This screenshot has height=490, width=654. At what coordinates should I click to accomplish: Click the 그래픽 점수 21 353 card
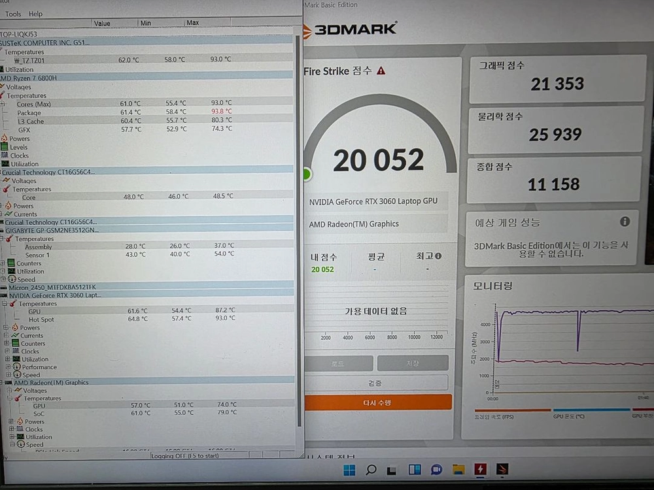pyautogui.click(x=558, y=79)
